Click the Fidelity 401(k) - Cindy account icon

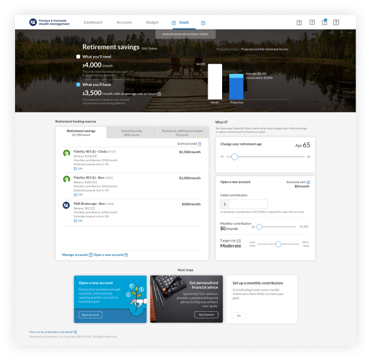tap(67, 153)
